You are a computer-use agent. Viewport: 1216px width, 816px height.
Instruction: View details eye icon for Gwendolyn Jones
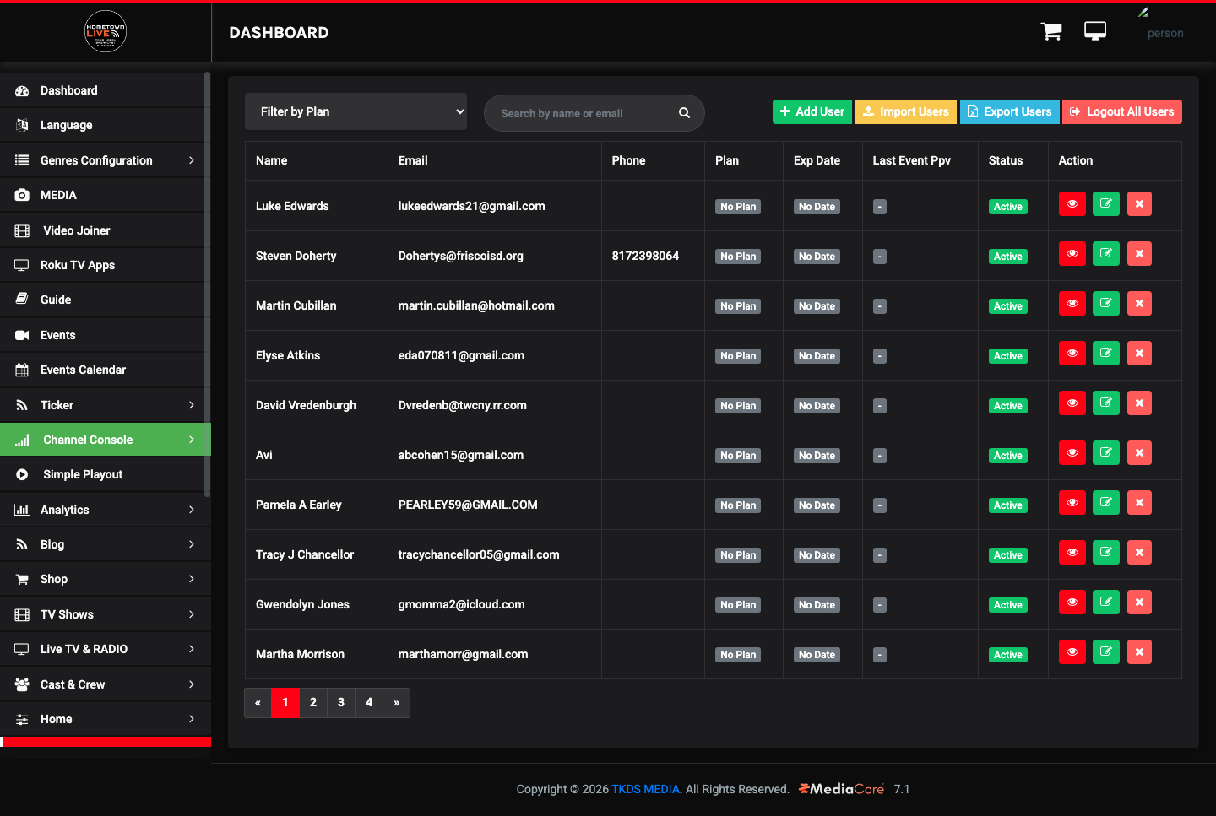[1072, 603]
